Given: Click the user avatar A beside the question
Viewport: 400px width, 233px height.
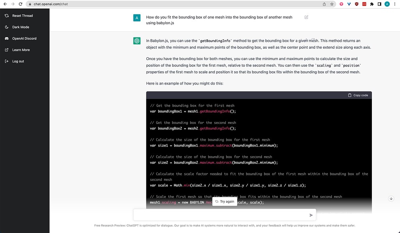Looking at the screenshot, I should [137, 18].
